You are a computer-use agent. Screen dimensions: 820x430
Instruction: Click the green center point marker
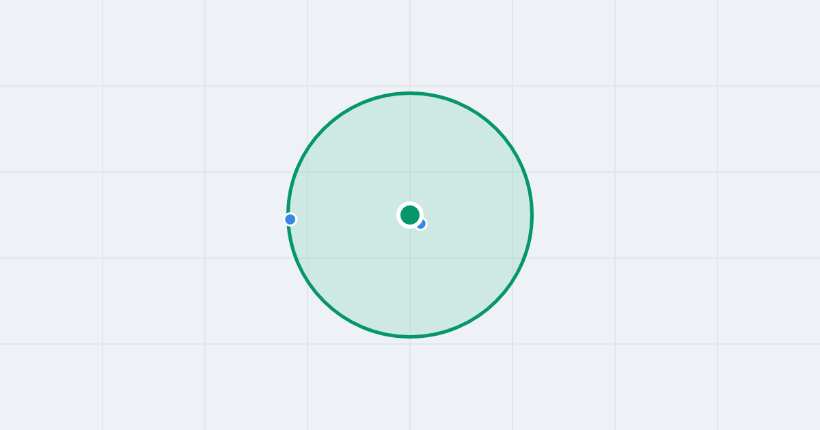pos(410,215)
